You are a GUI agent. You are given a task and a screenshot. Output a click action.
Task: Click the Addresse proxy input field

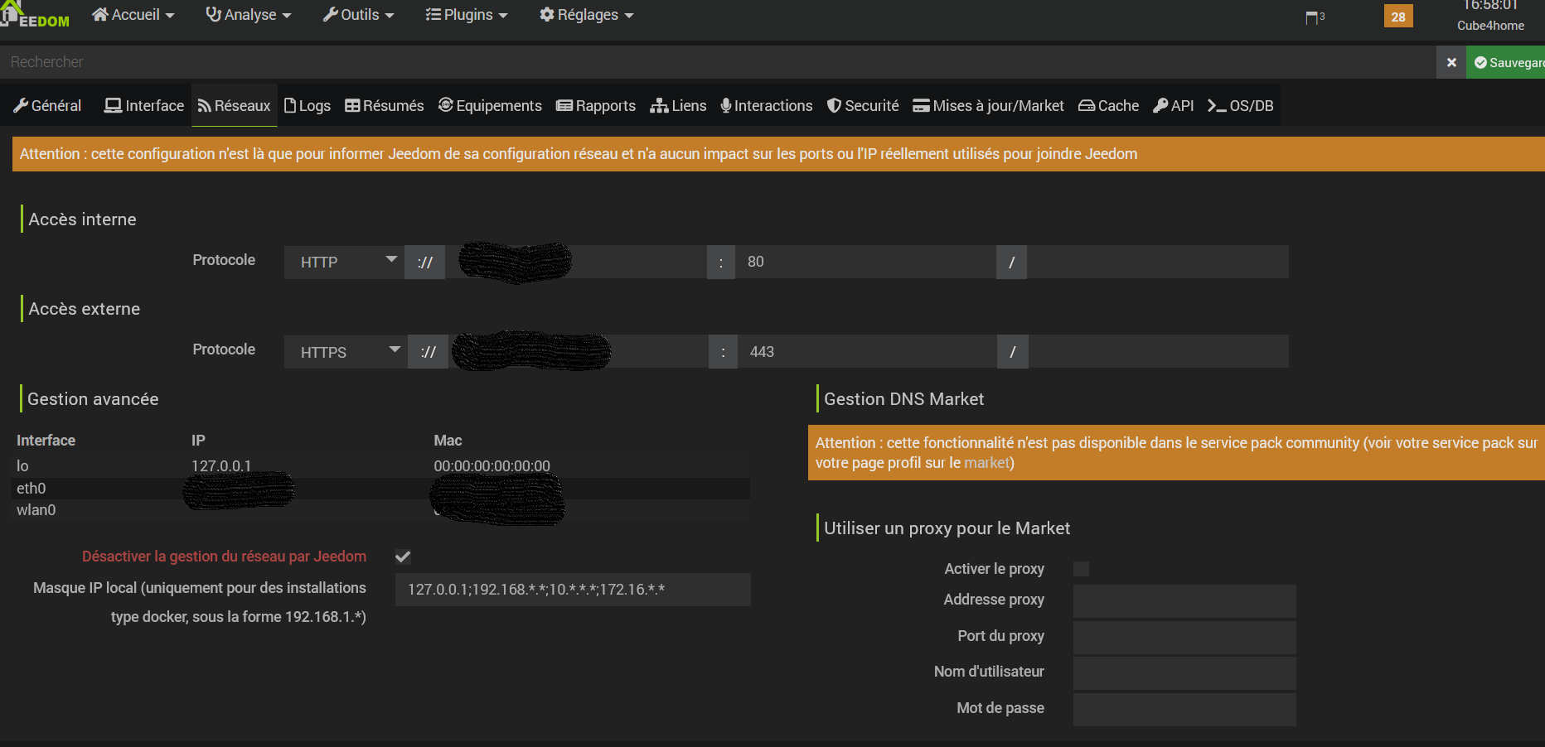(1184, 601)
